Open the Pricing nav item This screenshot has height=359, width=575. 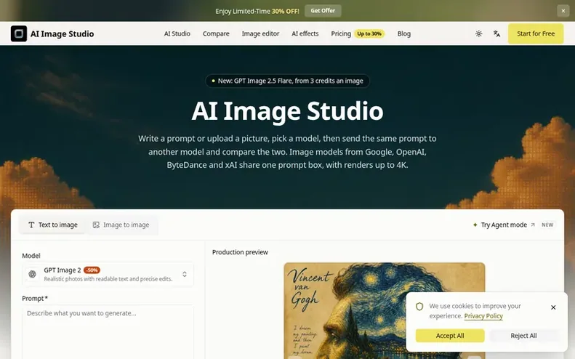[x=341, y=33]
